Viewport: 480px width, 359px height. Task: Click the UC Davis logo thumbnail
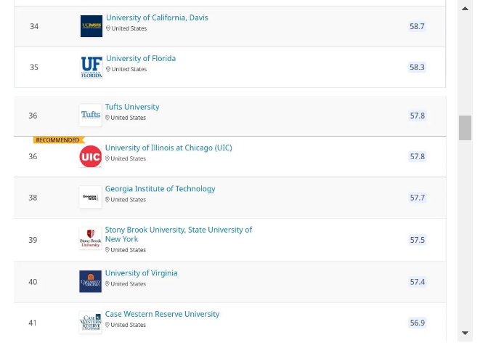click(x=91, y=26)
